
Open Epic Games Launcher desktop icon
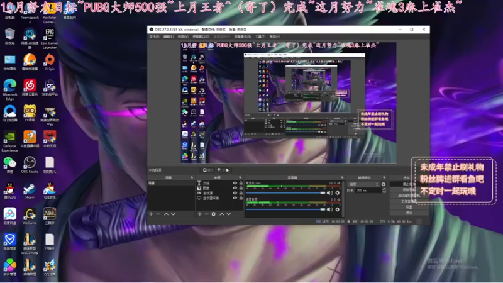point(50,38)
